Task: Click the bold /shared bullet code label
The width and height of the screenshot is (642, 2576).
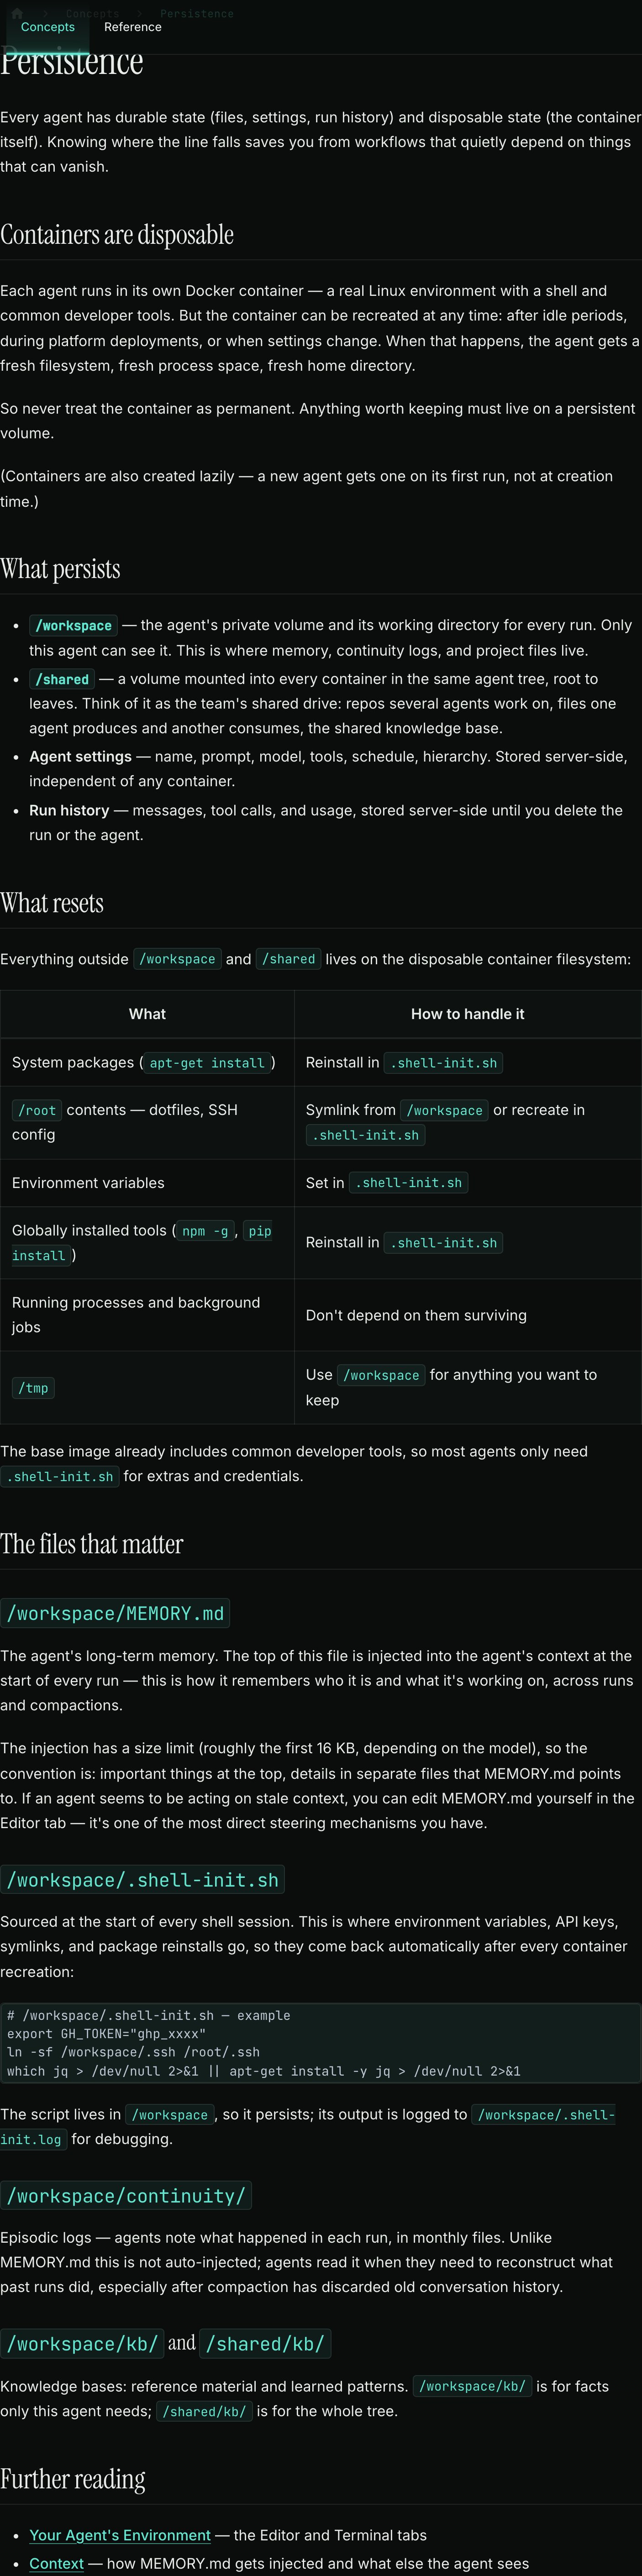Action: point(62,680)
